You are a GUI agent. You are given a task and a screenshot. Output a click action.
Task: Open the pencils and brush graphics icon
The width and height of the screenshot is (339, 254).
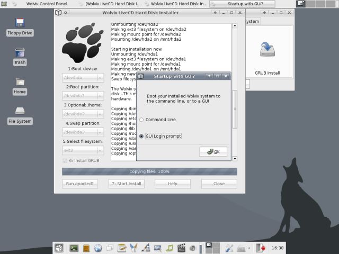point(133,248)
